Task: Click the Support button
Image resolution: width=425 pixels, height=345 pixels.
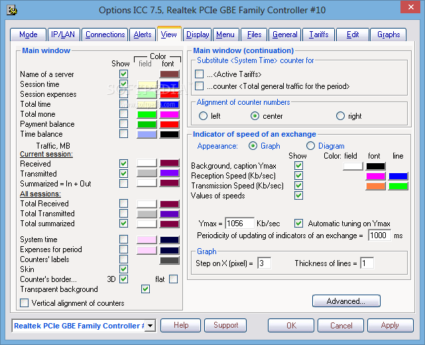Action: [225, 325]
